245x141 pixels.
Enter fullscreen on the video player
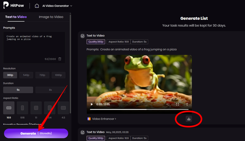click(177, 104)
